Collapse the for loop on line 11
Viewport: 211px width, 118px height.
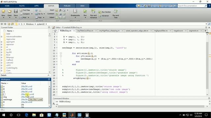click(x=61, y=53)
